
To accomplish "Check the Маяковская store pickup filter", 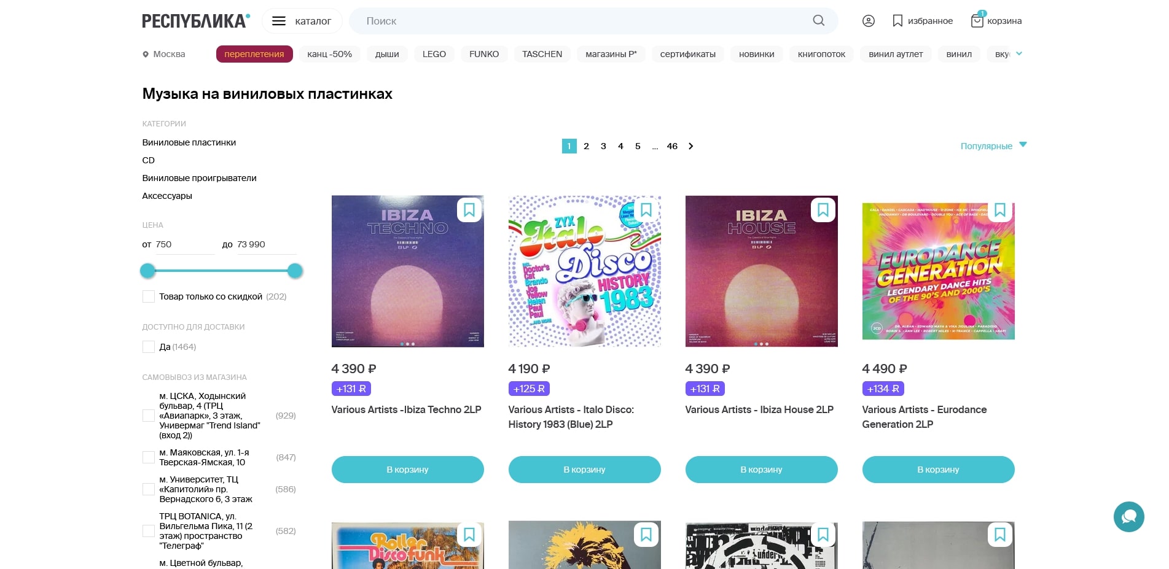I will click(x=149, y=457).
